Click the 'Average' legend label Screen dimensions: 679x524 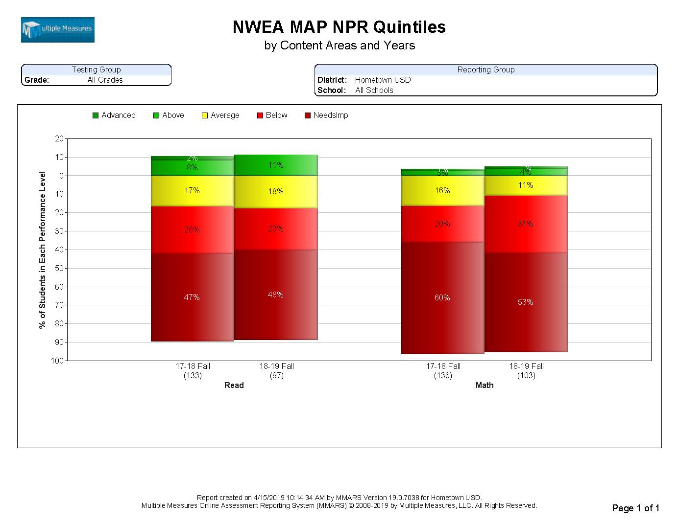(225, 115)
